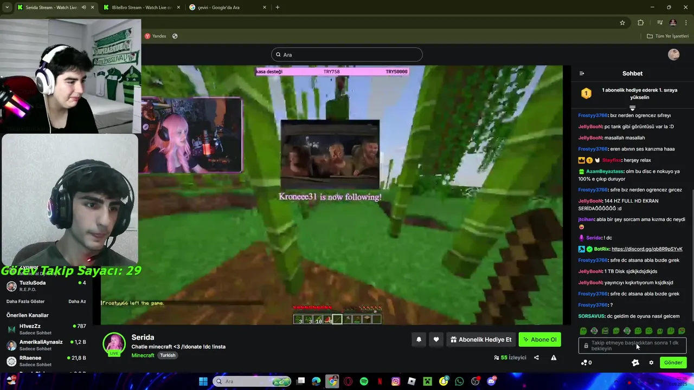Open Microsoft Edge from the taskbar

click(317, 381)
